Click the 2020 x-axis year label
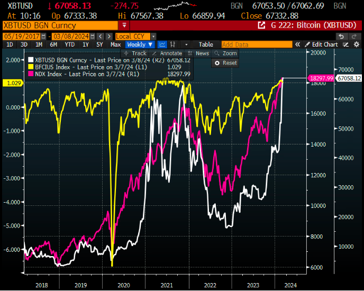The width and height of the screenshot is (364, 291). click(x=123, y=285)
